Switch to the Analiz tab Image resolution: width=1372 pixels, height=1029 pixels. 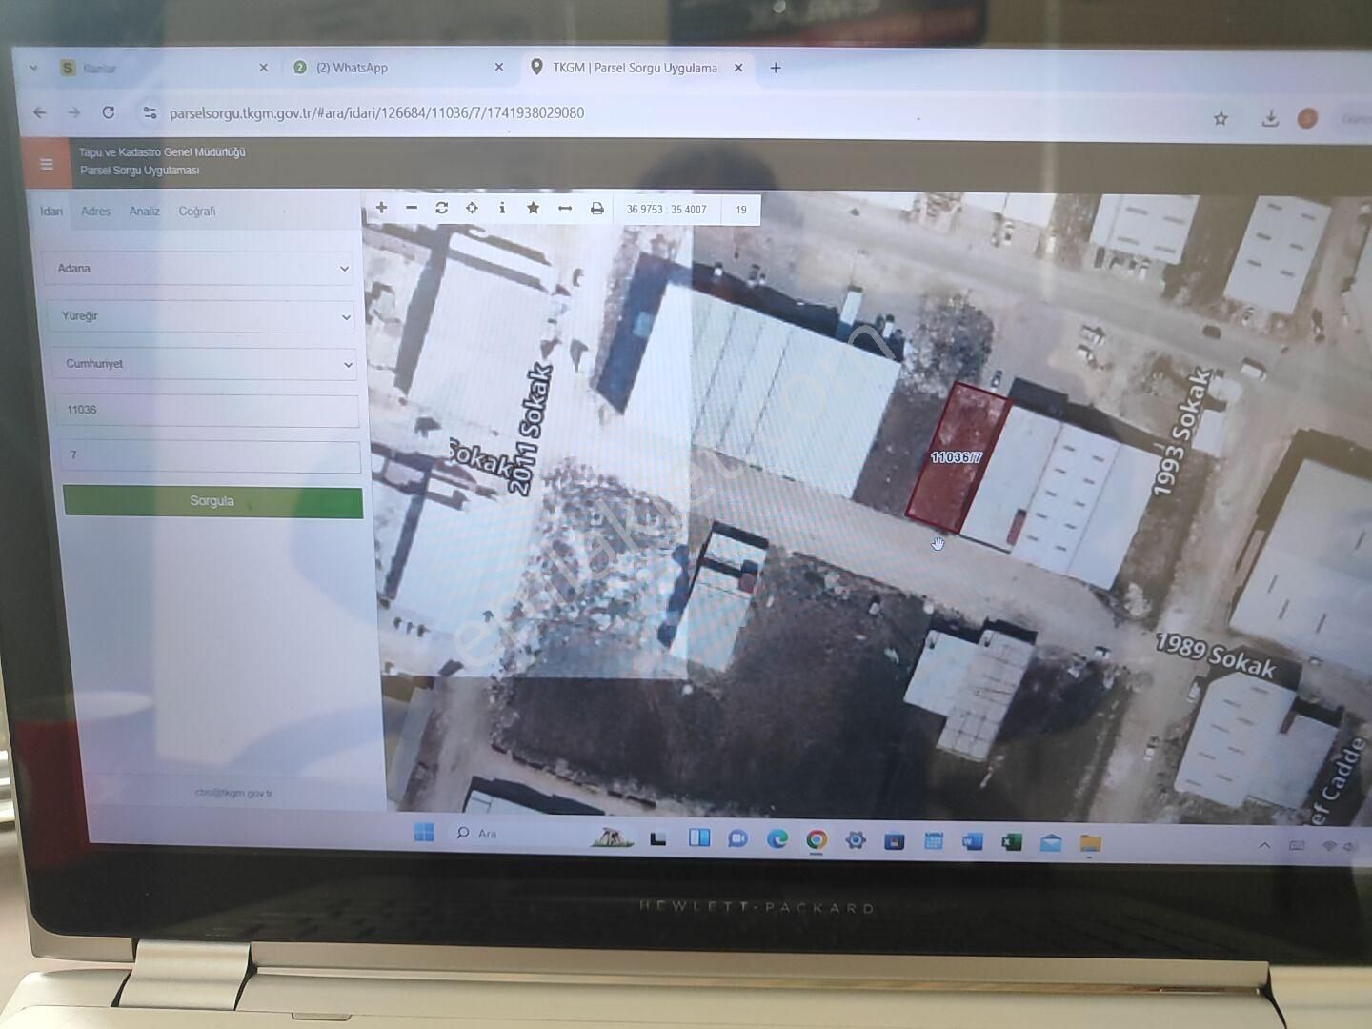pos(145,212)
